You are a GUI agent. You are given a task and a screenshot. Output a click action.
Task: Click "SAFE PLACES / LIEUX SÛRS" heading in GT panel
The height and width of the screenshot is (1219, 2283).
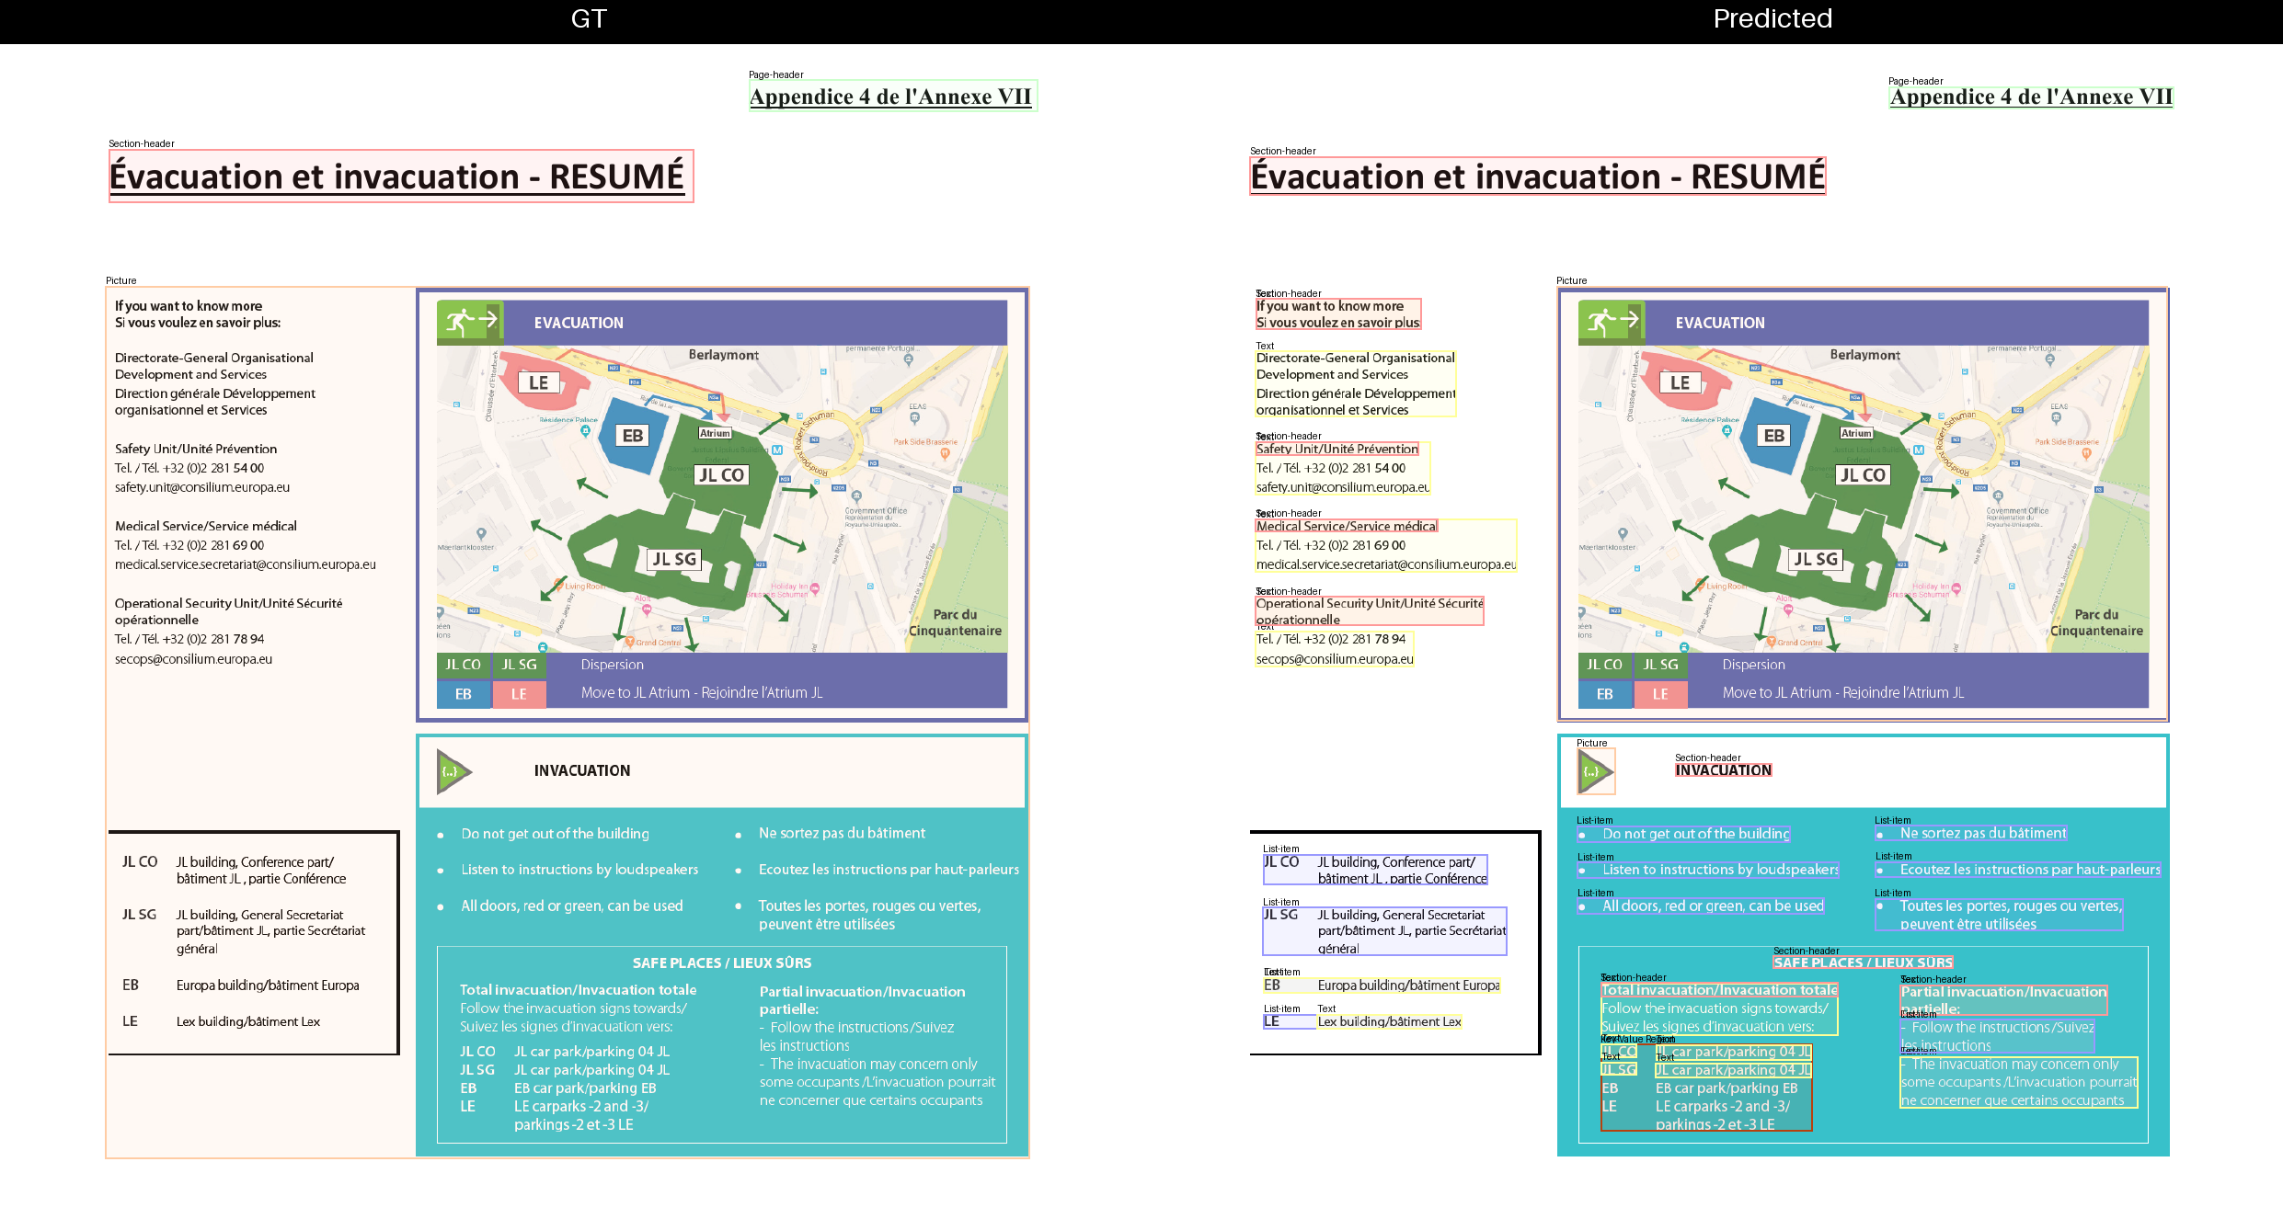[722, 963]
